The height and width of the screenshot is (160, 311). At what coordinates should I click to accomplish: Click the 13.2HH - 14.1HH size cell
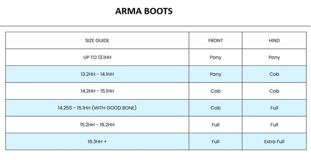[x=97, y=74]
